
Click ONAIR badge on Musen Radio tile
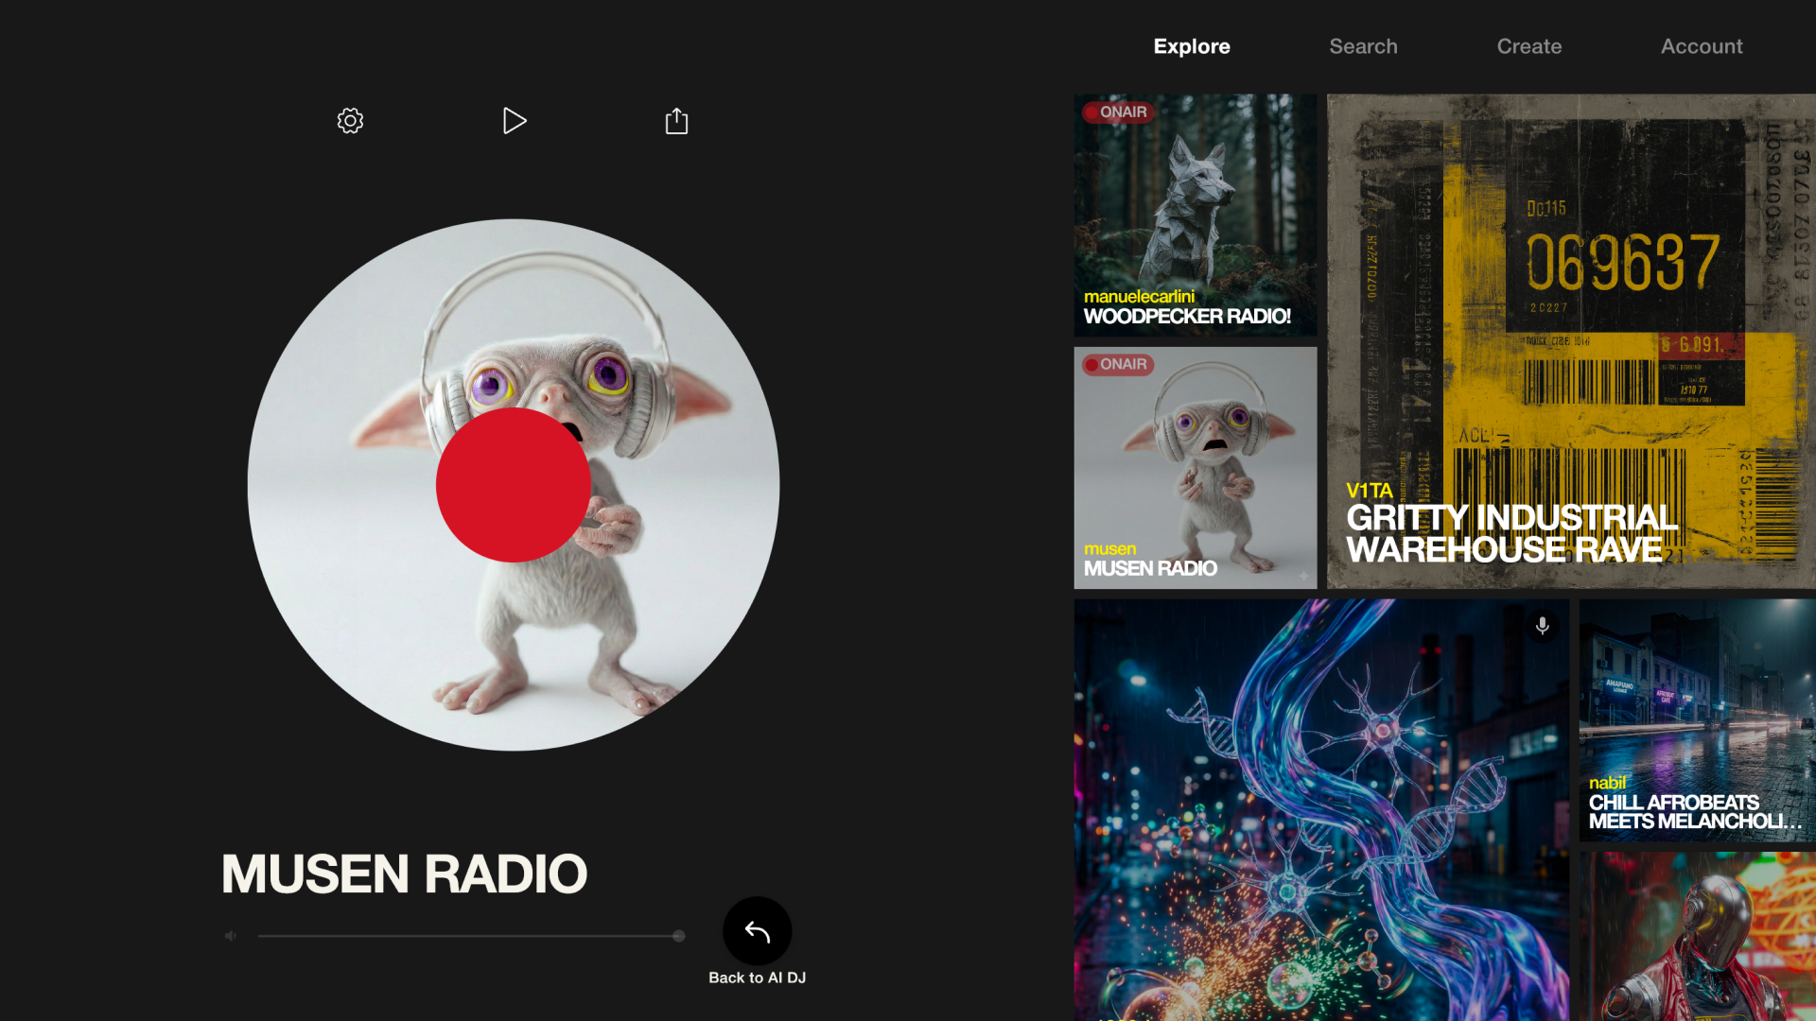pyautogui.click(x=1117, y=364)
